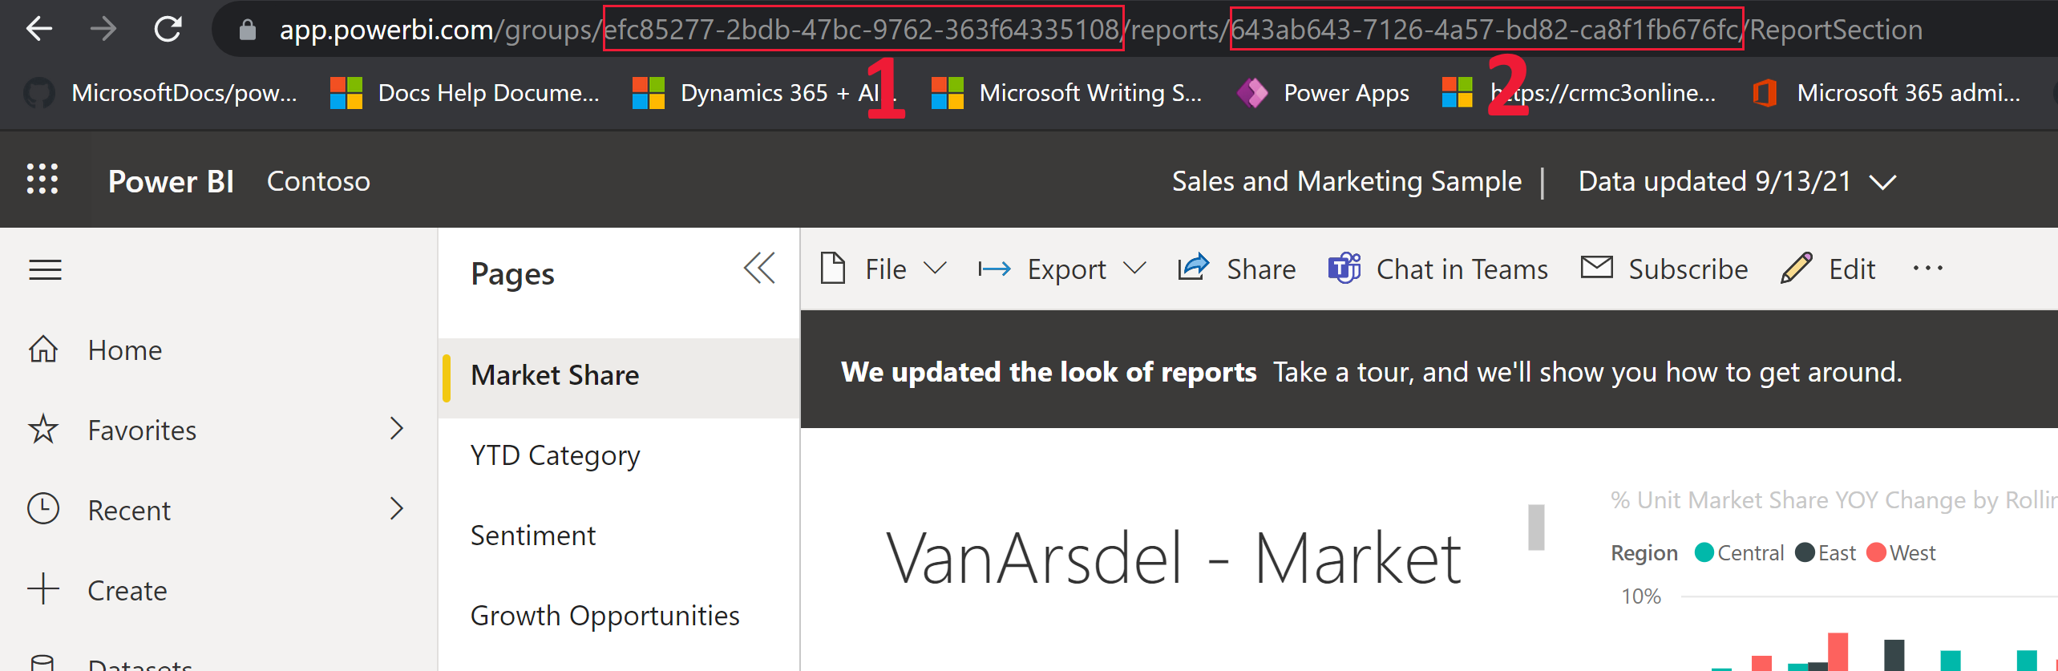Open the File dropdown menu
Viewport: 2058px width, 671px height.
click(x=883, y=269)
